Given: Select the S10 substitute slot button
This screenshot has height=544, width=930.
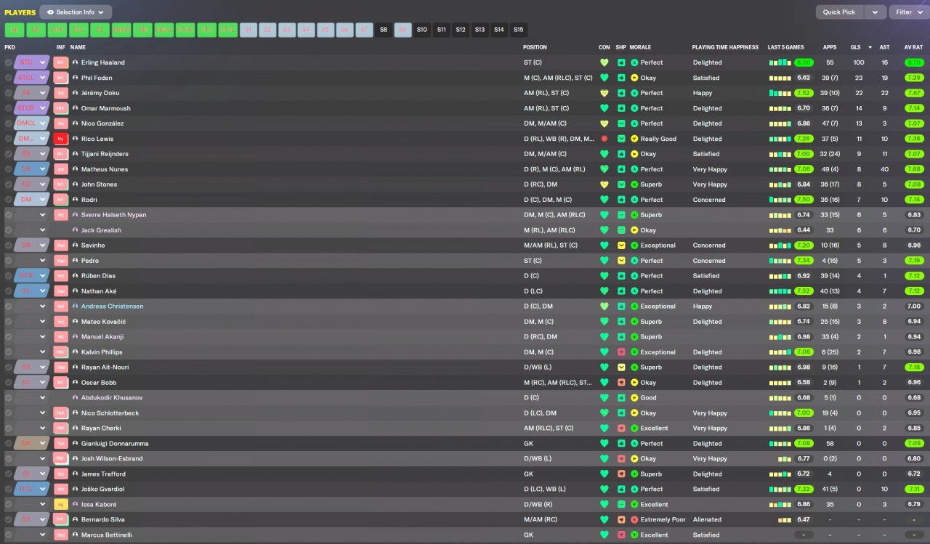Looking at the screenshot, I should 422,30.
